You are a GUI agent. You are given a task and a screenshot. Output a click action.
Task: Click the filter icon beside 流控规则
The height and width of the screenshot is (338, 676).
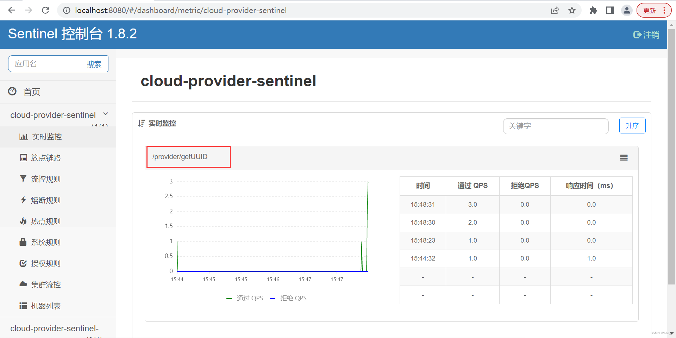(23, 179)
